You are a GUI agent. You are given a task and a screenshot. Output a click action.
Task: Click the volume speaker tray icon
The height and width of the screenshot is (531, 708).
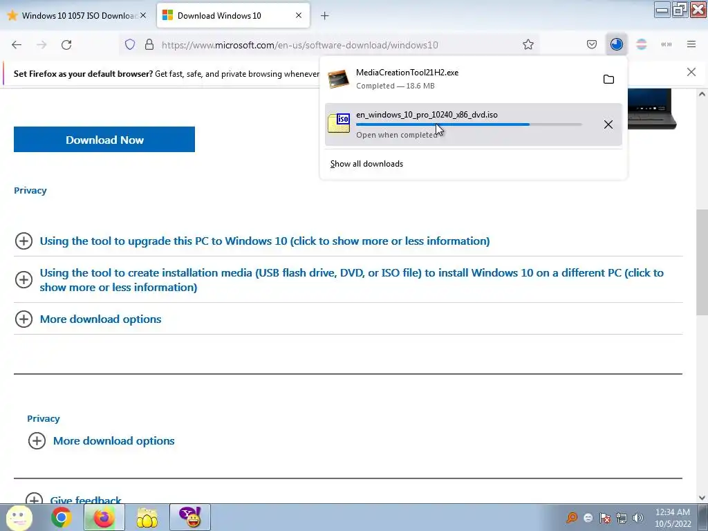click(x=638, y=518)
